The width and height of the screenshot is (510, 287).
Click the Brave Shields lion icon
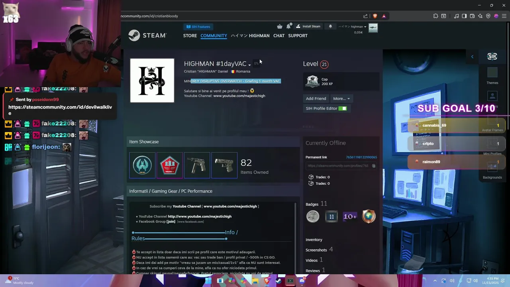375,16
